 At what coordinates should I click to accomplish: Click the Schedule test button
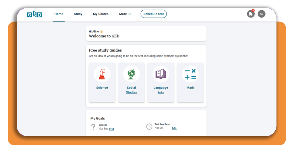coord(154,14)
